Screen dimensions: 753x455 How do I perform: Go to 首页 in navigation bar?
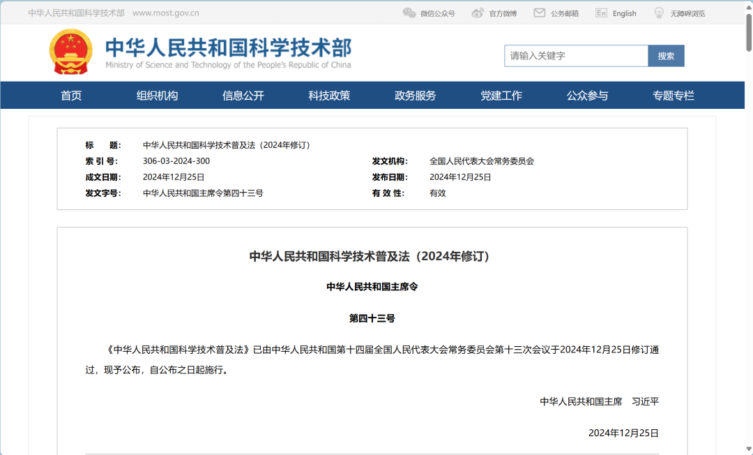coord(71,96)
